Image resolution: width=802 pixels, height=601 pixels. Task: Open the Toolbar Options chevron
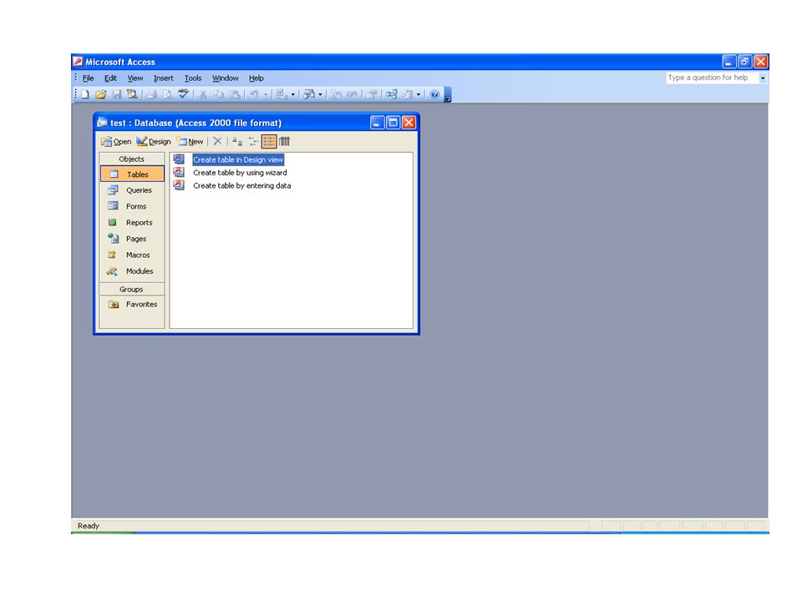(448, 94)
